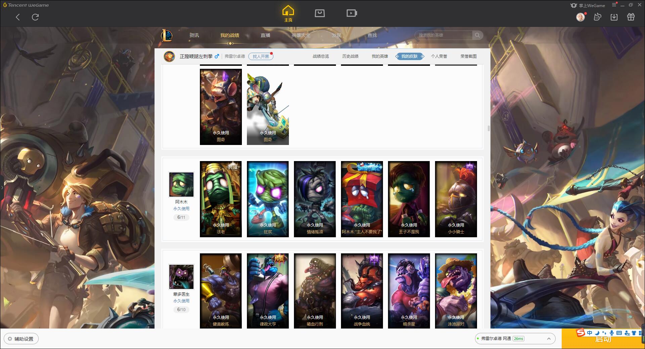The height and width of the screenshot is (349, 645).
Task: Open the 我的战绩 tab
Action: point(230,35)
